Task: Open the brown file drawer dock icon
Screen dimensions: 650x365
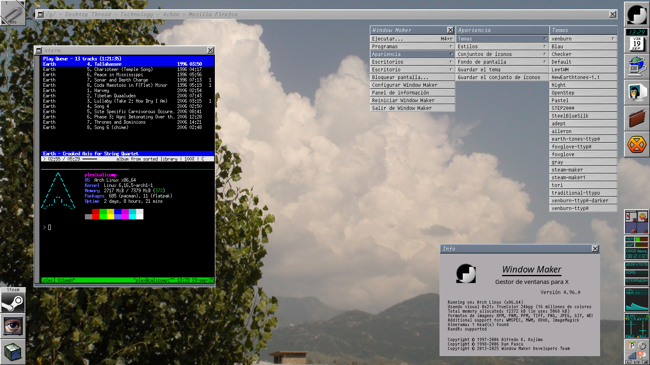Action: tap(637, 118)
